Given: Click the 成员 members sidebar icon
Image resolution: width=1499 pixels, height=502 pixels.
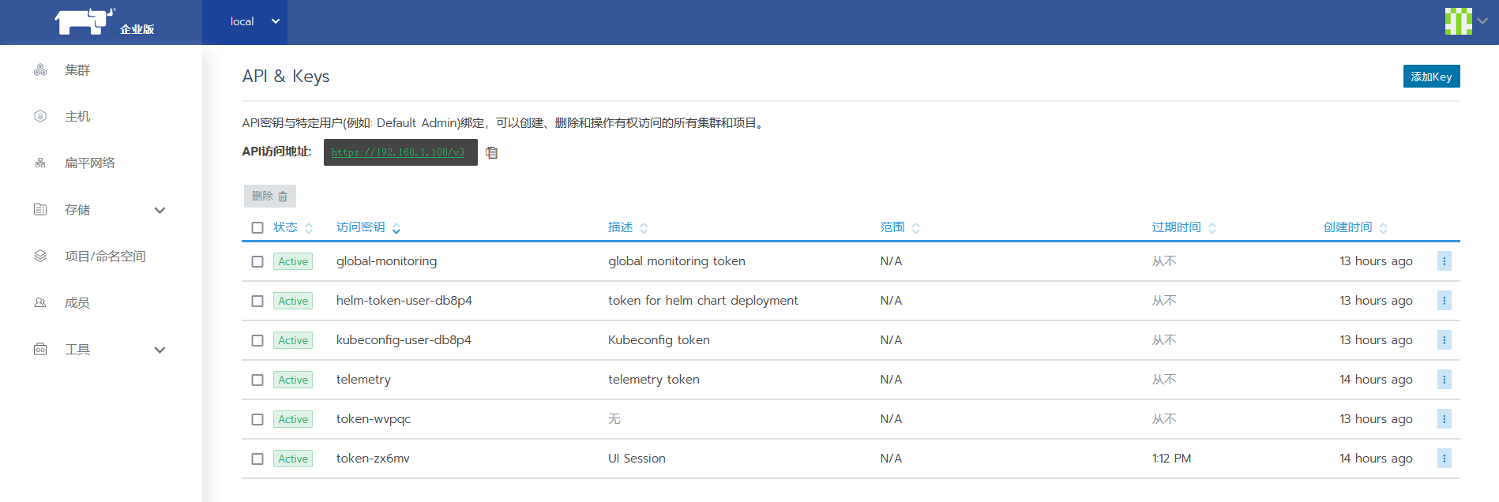Looking at the screenshot, I should pos(40,302).
